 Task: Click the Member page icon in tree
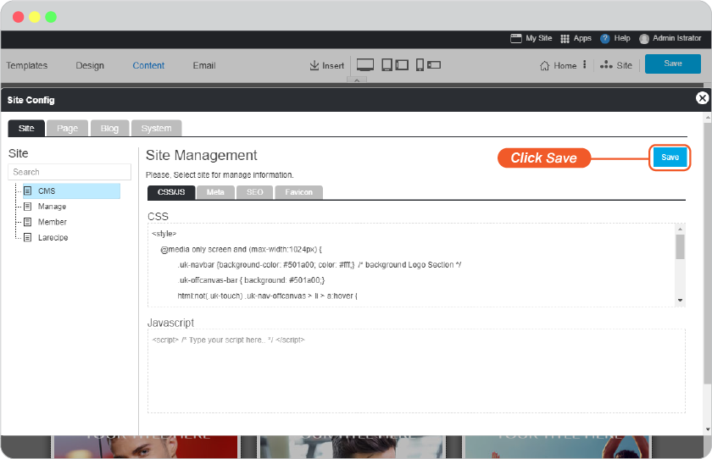click(x=28, y=222)
